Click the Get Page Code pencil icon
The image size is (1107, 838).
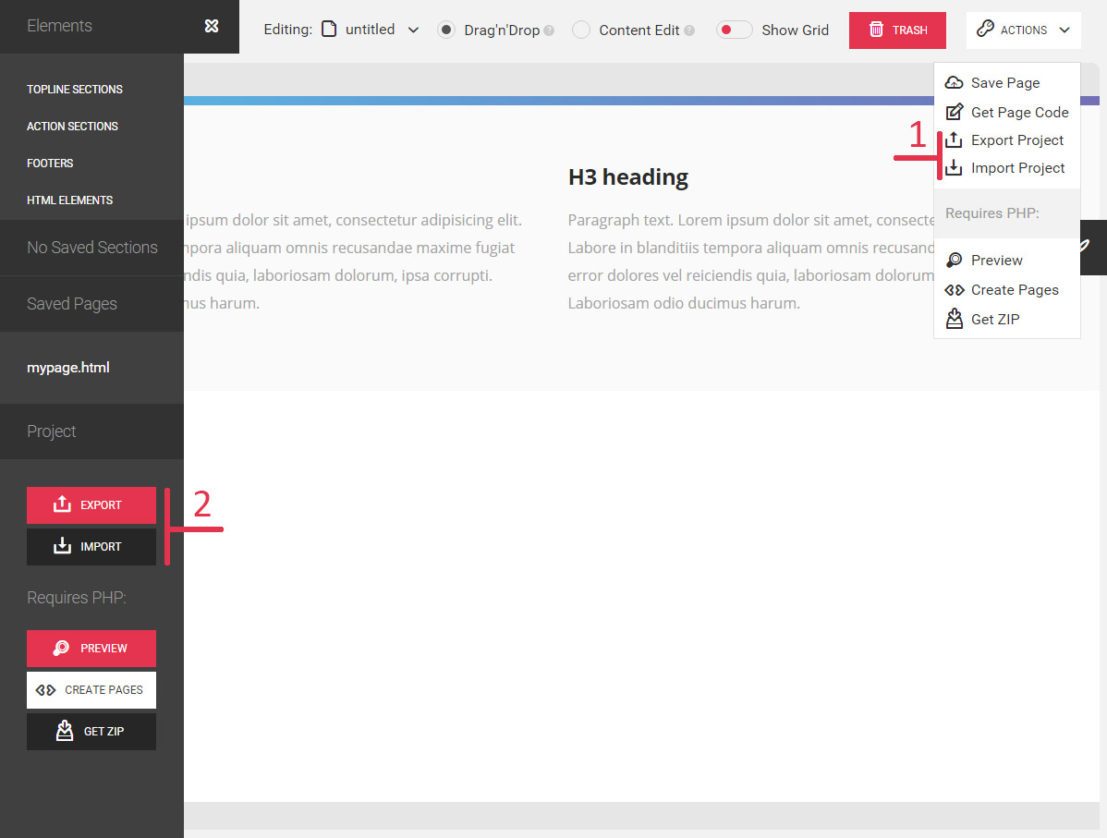tap(955, 113)
